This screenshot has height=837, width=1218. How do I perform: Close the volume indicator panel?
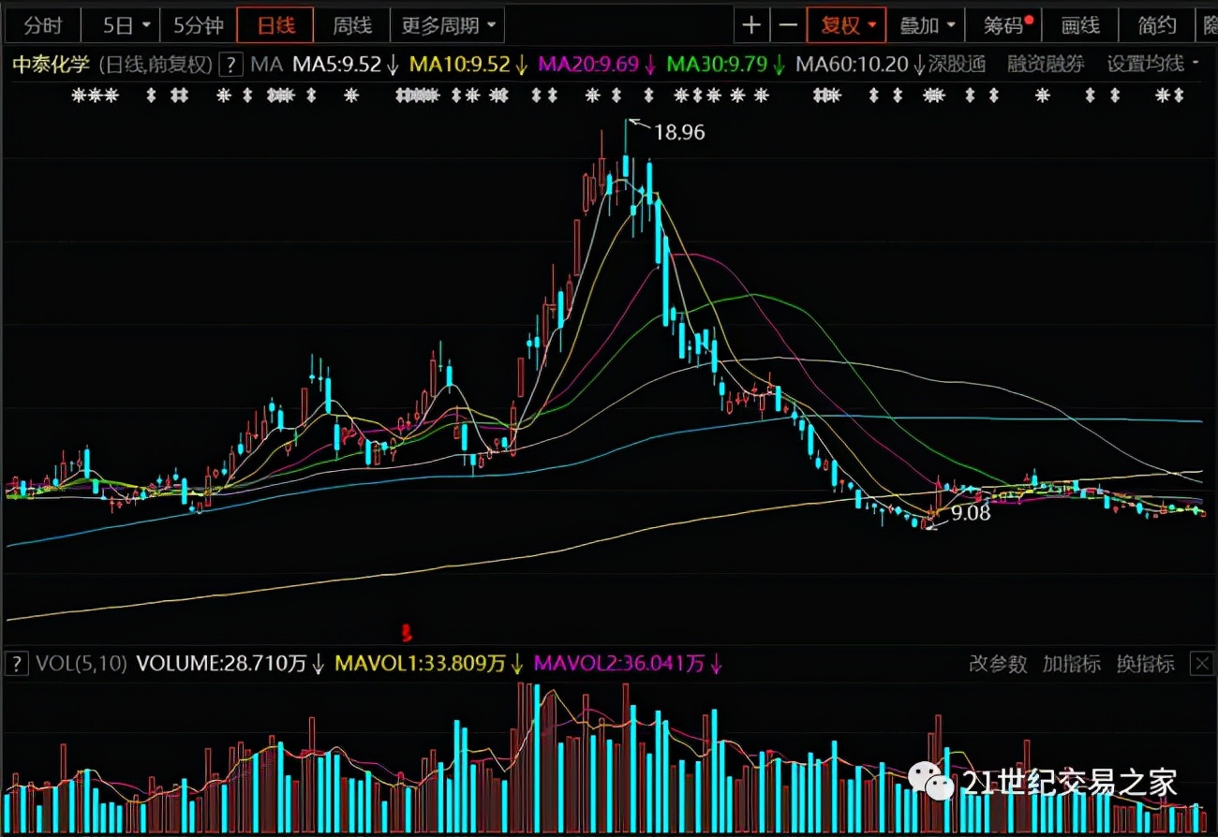[1201, 664]
